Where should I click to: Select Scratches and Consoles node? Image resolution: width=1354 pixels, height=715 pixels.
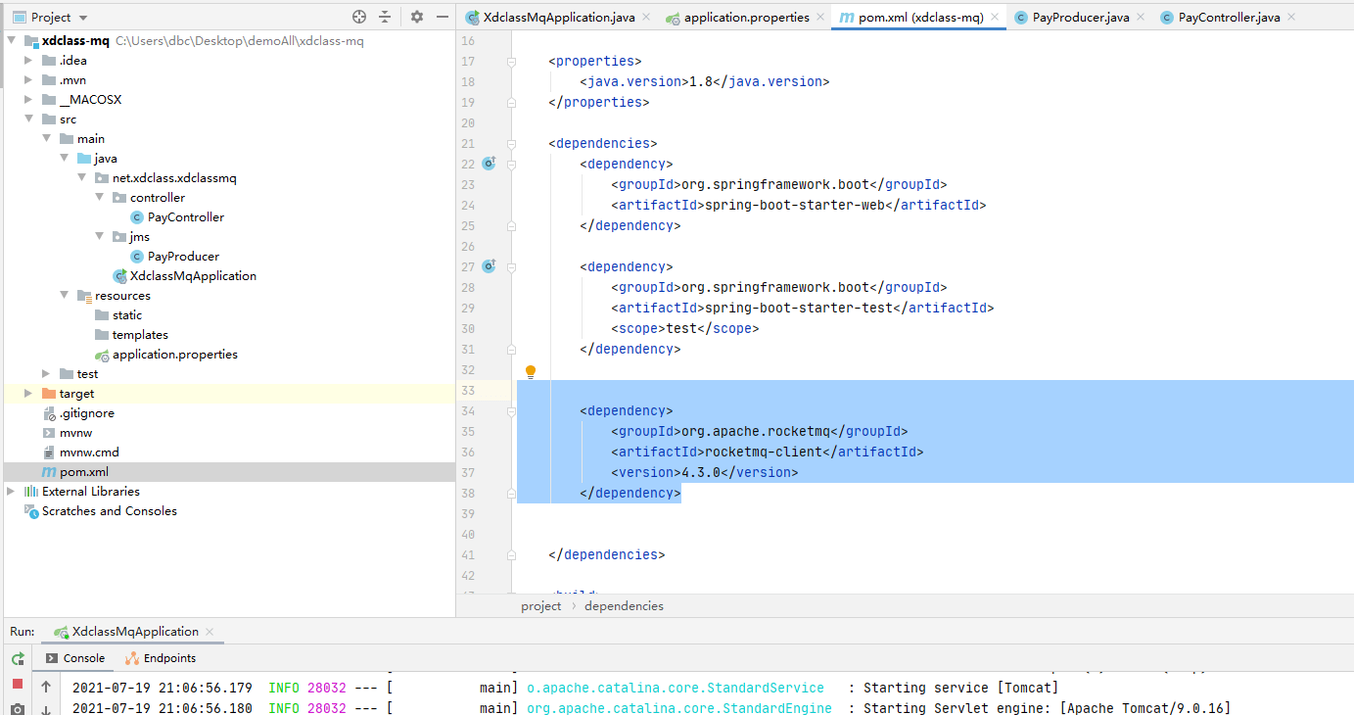[x=109, y=511]
